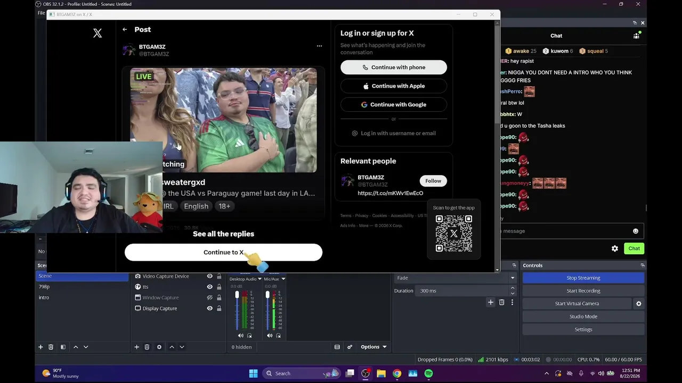Open Google Chrome from the taskbar

(x=397, y=373)
